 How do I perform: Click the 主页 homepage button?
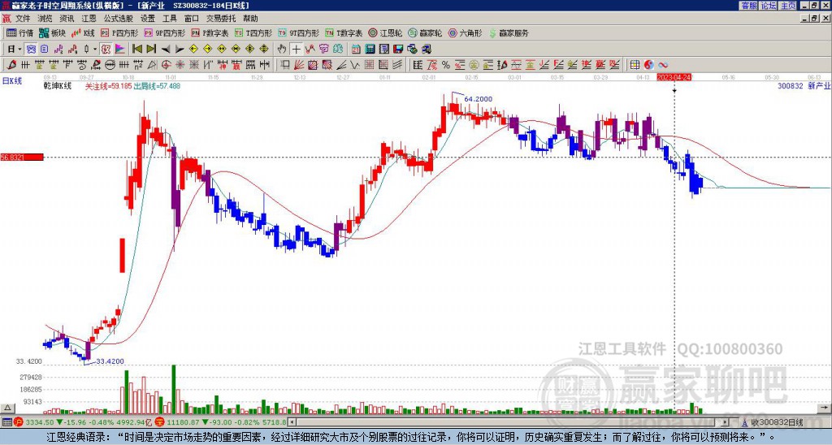coord(788,6)
